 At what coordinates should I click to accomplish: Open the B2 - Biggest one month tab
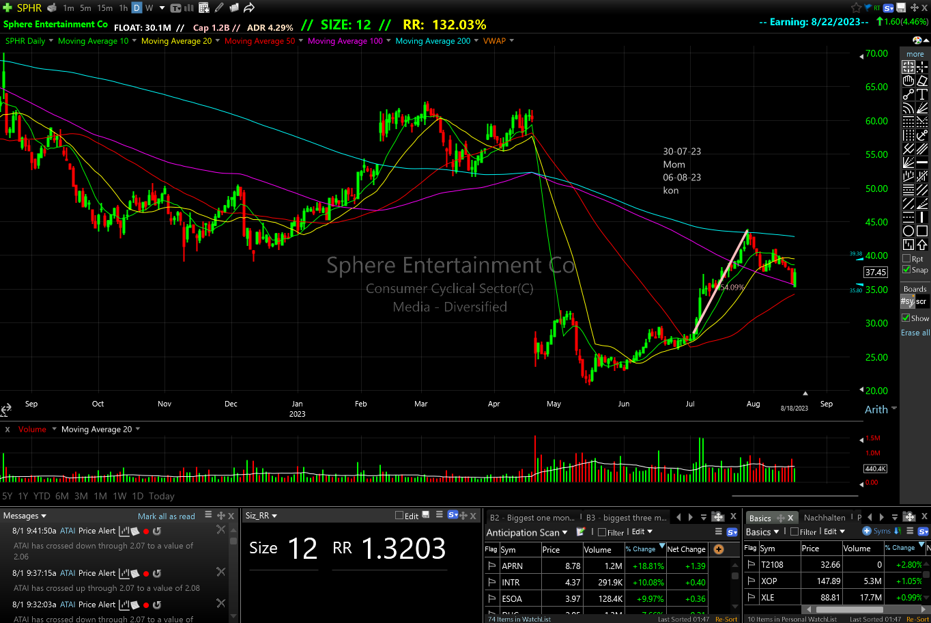click(532, 518)
